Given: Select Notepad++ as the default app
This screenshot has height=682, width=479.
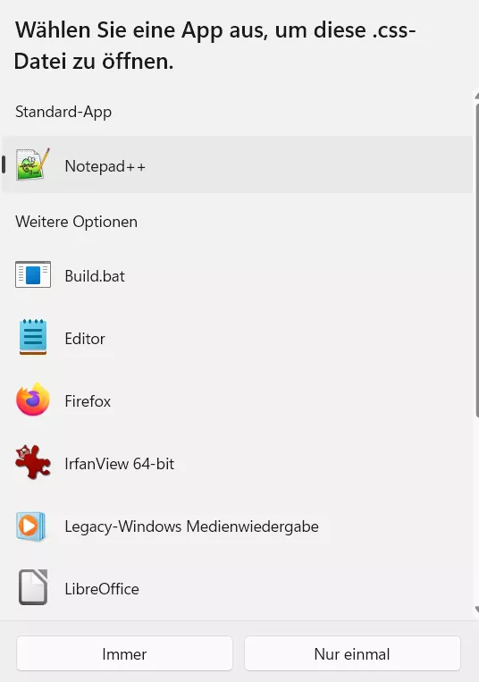Looking at the screenshot, I should [237, 164].
